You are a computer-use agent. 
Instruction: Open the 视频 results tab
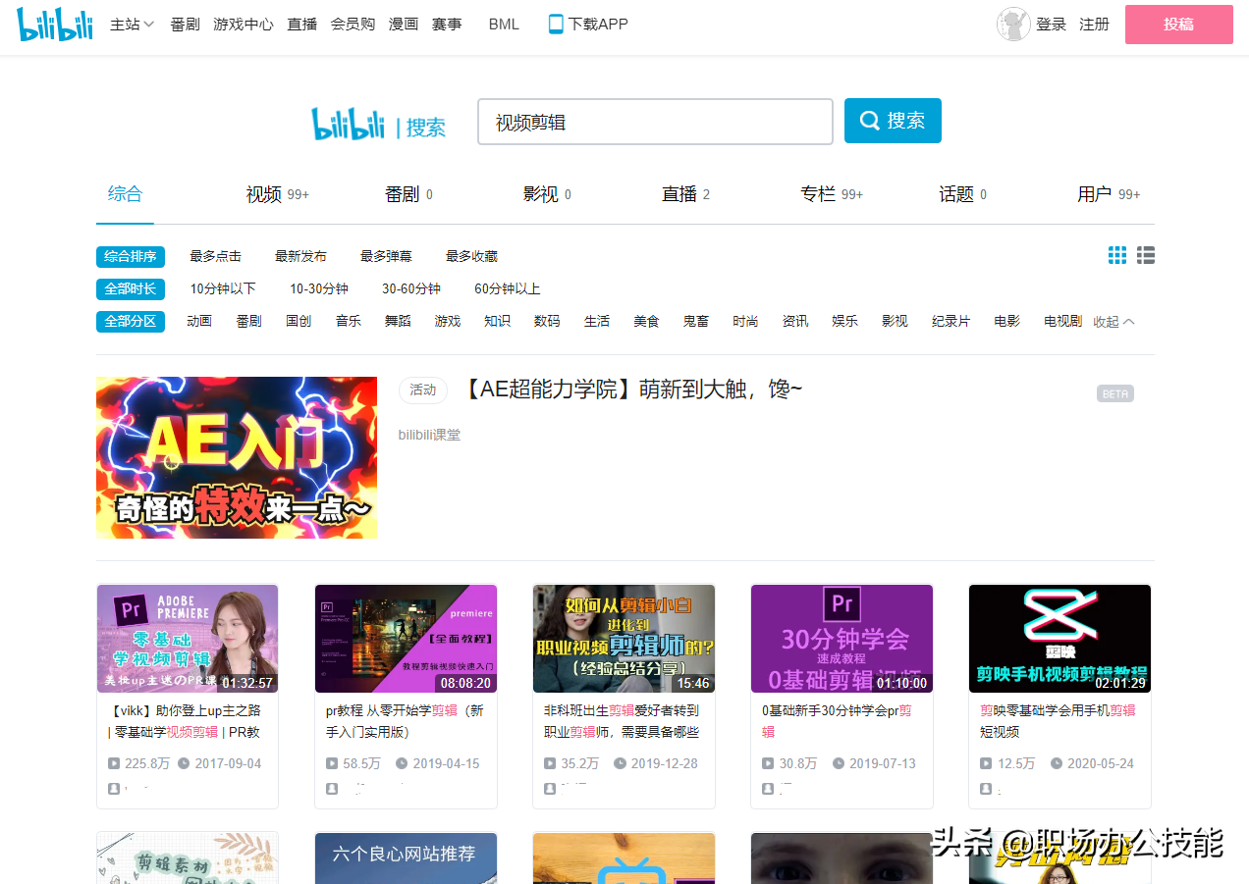pyautogui.click(x=277, y=194)
